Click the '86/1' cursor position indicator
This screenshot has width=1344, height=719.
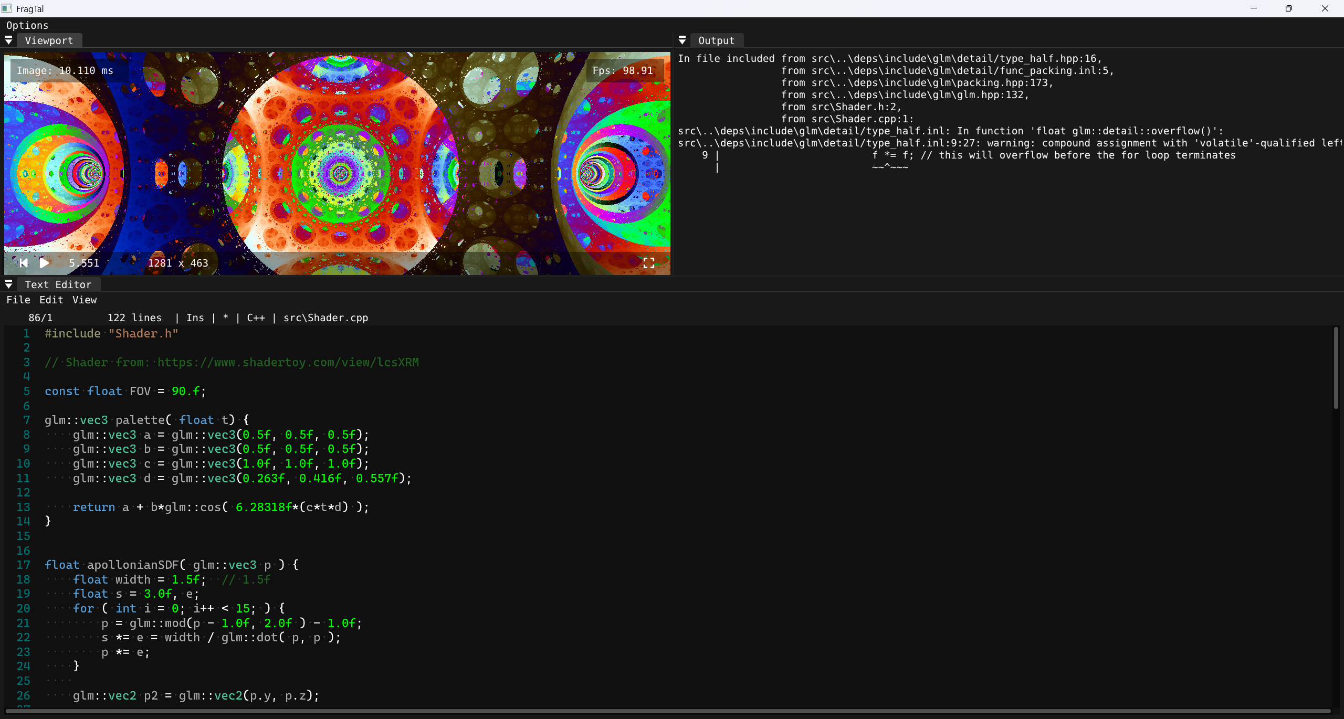click(x=40, y=318)
